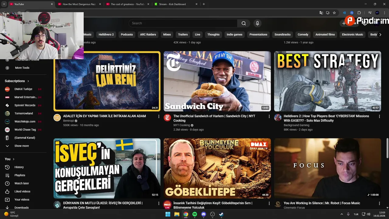
Task: Open the taskbar volume control
Action: tap(368, 214)
